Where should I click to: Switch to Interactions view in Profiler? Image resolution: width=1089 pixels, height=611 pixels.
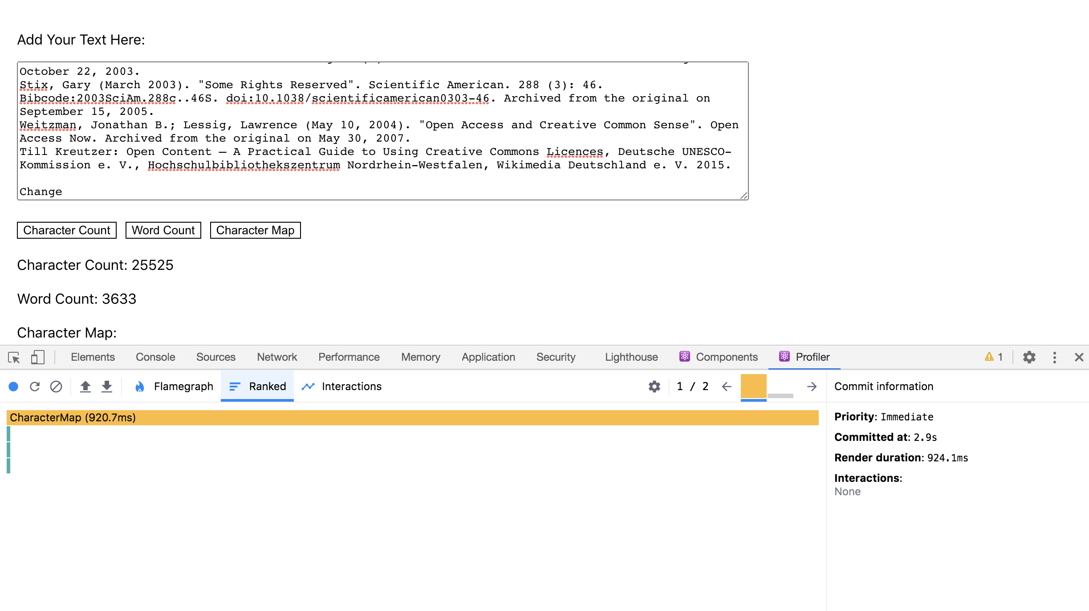point(351,386)
